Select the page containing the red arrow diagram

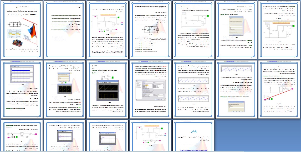(x=279, y=89)
